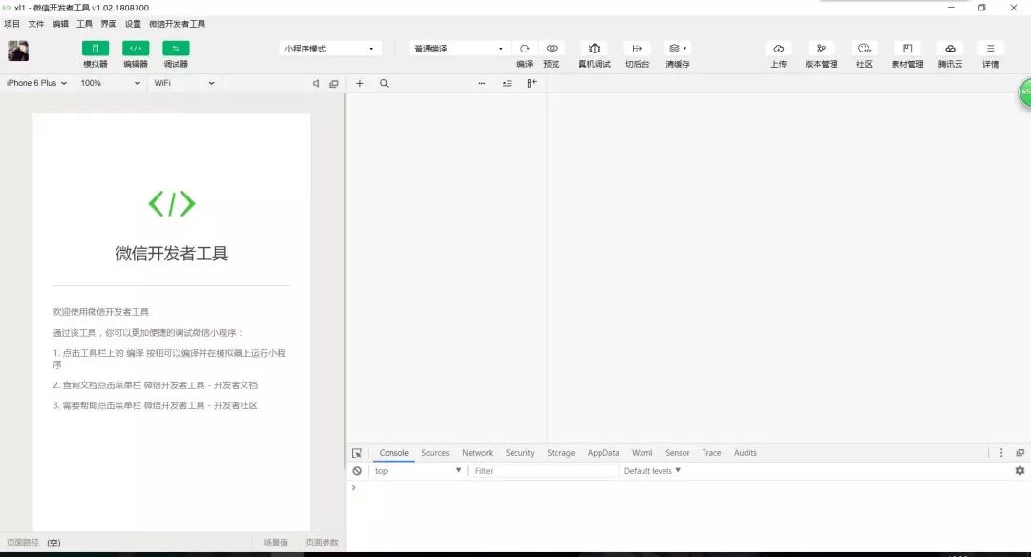Open the 编辑 edit menu
This screenshot has height=557, width=1031.
pyautogui.click(x=60, y=24)
